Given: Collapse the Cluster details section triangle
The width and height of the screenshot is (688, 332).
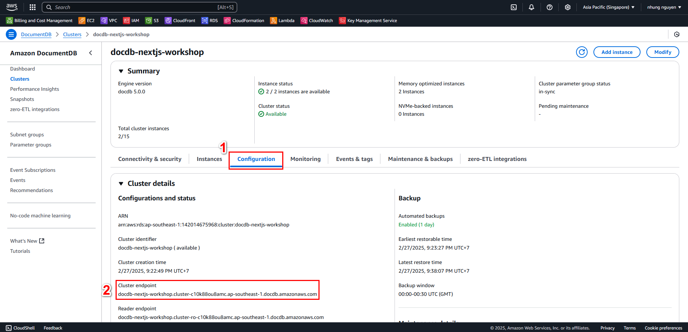Looking at the screenshot, I should [x=121, y=184].
